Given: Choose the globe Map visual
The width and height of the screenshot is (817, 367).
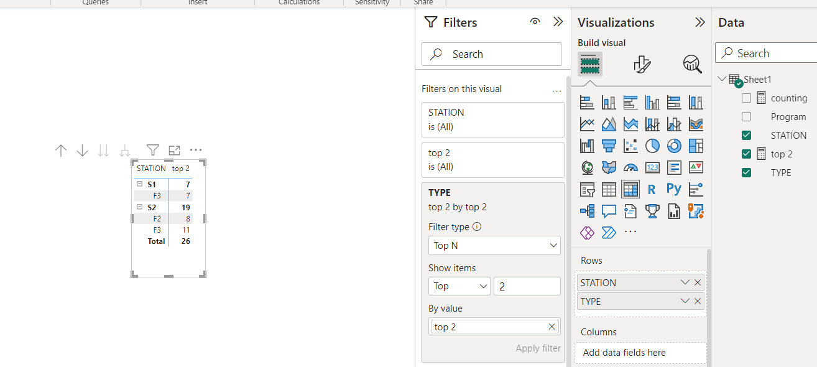Looking at the screenshot, I should (587, 167).
